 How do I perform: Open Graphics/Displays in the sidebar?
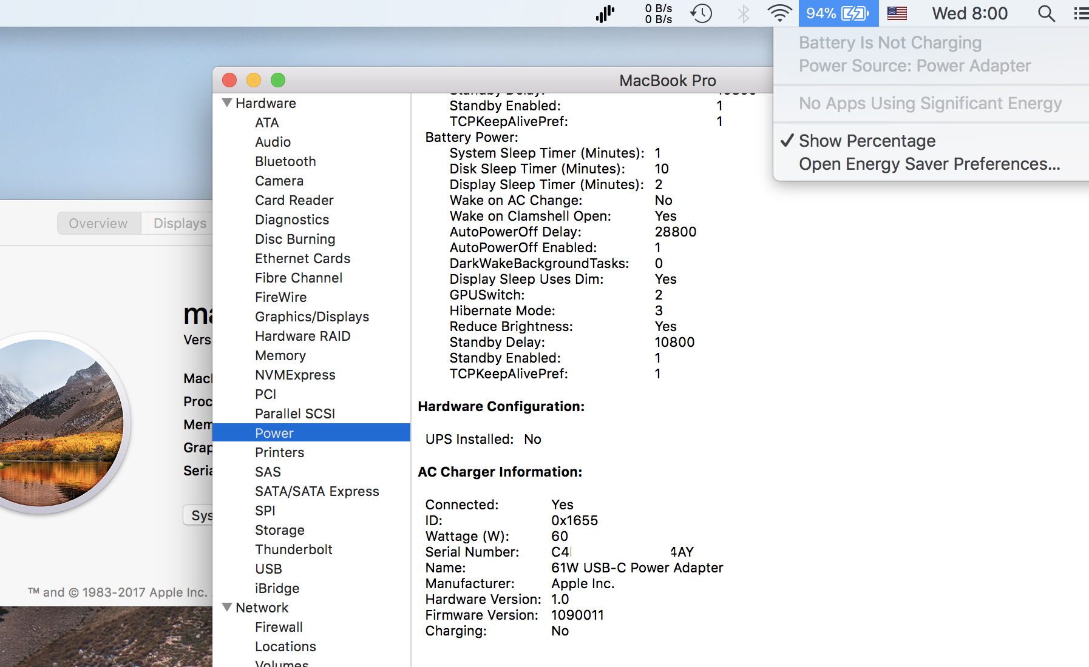tap(312, 317)
